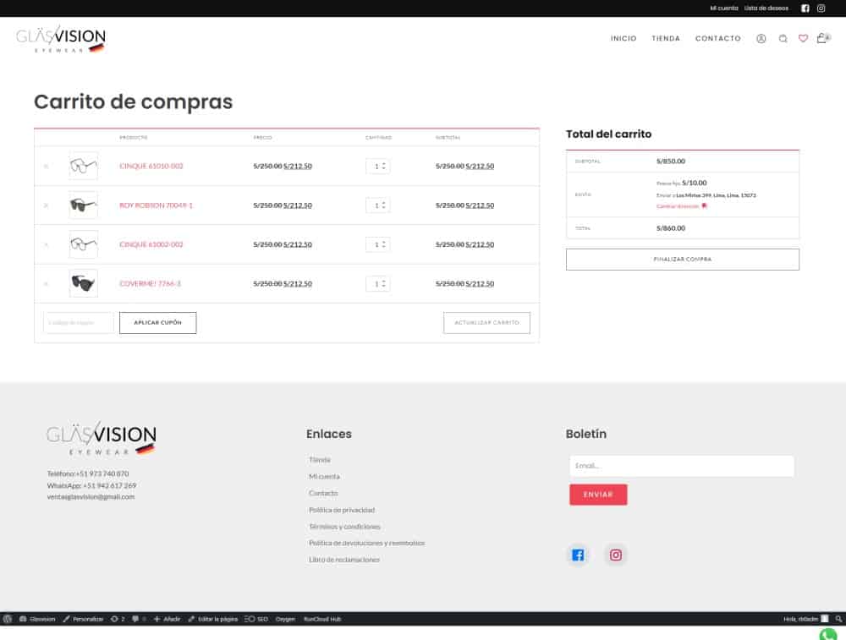Go to TIENDA in main navigation
The width and height of the screenshot is (846, 640).
(x=666, y=39)
